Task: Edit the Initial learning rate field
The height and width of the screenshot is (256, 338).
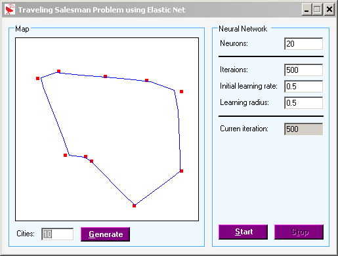Action: (303, 87)
